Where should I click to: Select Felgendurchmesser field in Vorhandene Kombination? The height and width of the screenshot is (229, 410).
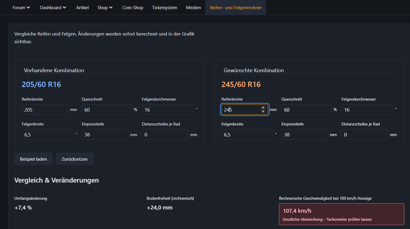(168, 109)
